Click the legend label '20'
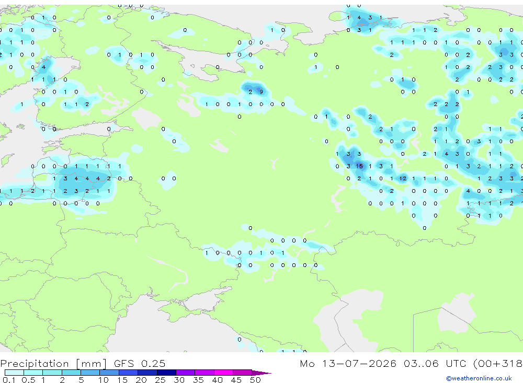Image resolution: width=523 pixels, height=383 pixels. (x=141, y=380)
